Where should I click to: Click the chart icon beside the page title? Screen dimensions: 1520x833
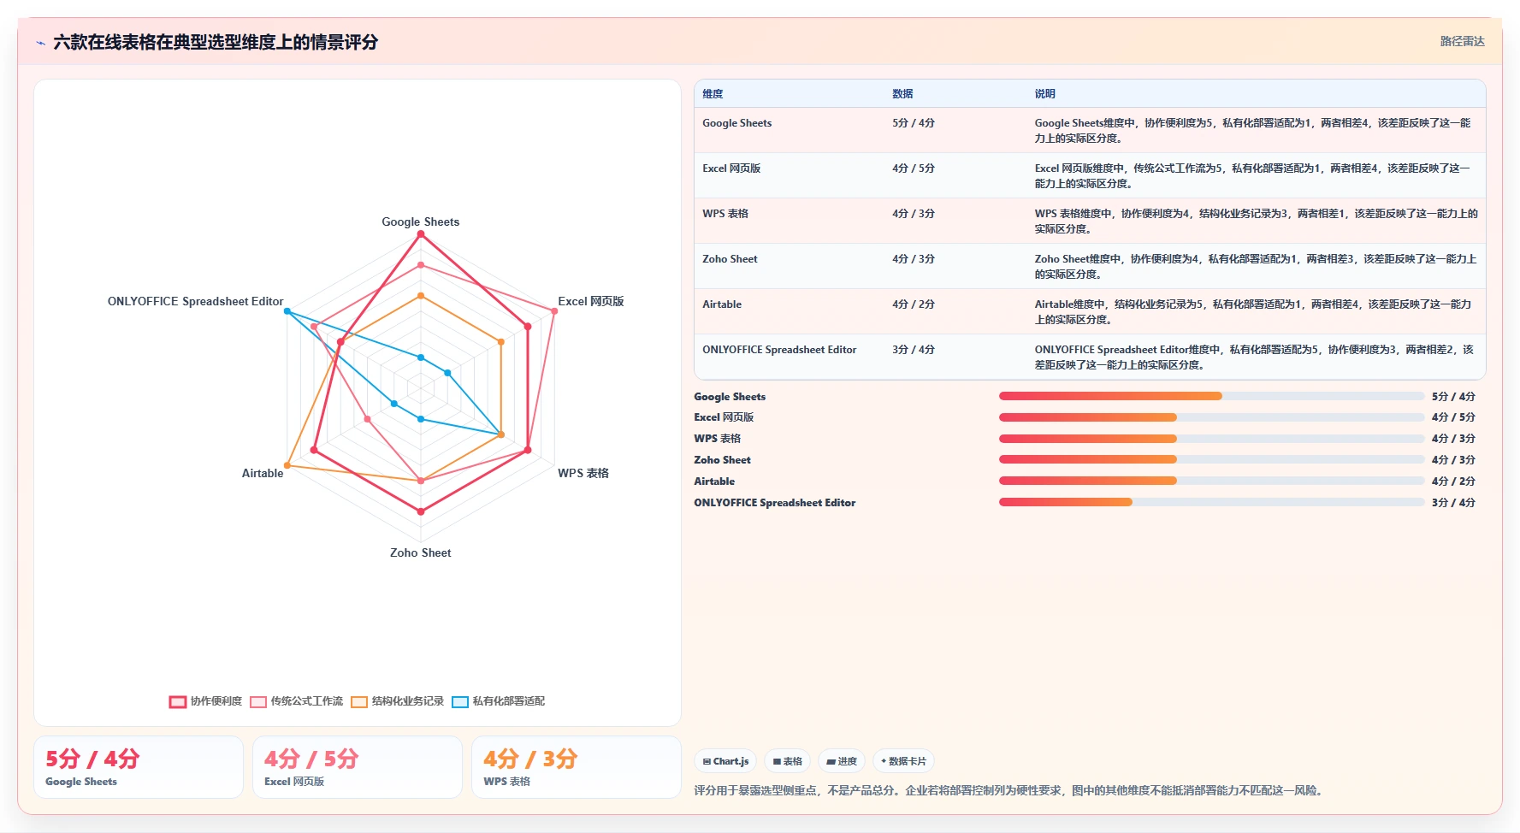coord(40,43)
